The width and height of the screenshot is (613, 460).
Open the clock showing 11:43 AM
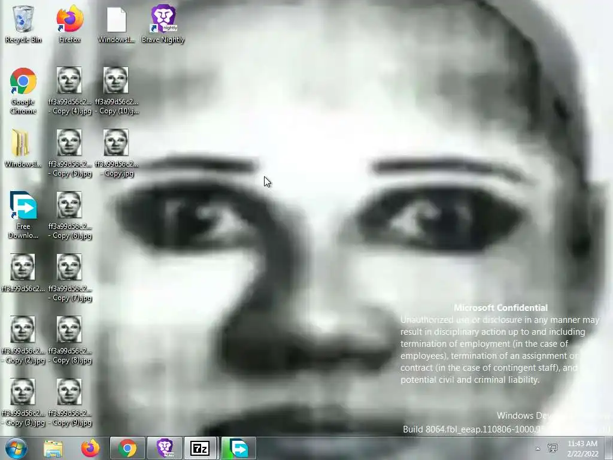[582, 449]
